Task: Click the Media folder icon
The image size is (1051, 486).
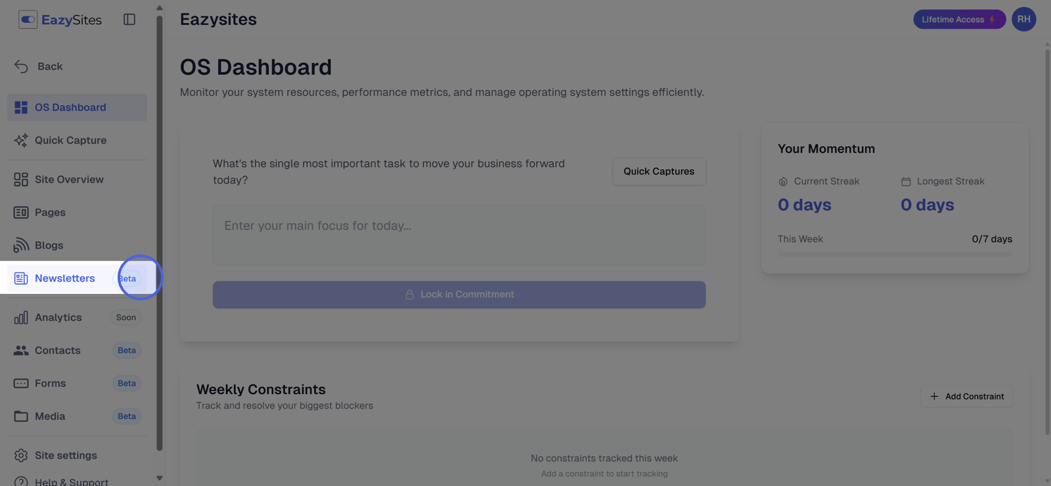Action: coord(21,416)
